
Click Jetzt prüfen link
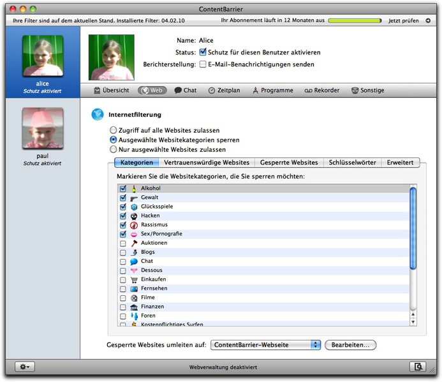pos(403,20)
